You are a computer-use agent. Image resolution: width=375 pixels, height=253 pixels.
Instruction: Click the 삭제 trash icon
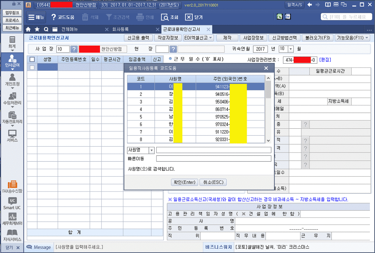(x=90, y=17)
